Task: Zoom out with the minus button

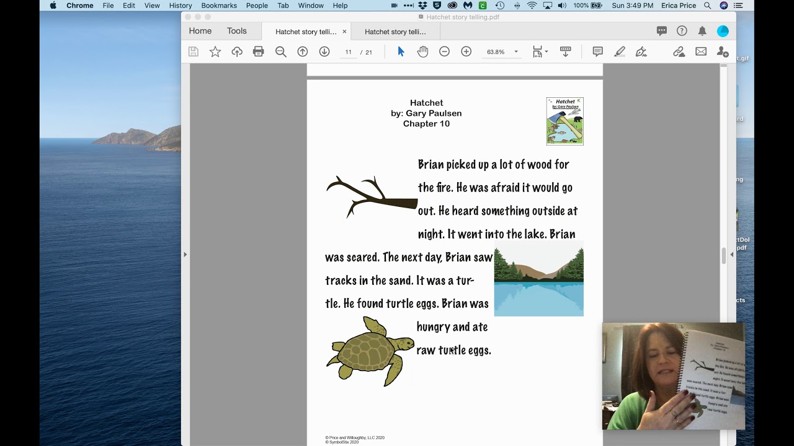Action: (444, 52)
